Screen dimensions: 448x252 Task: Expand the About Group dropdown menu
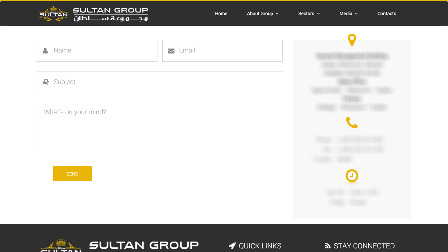tap(263, 13)
